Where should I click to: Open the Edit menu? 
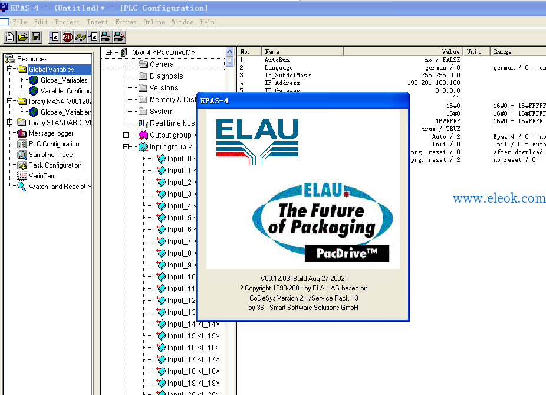41,22
